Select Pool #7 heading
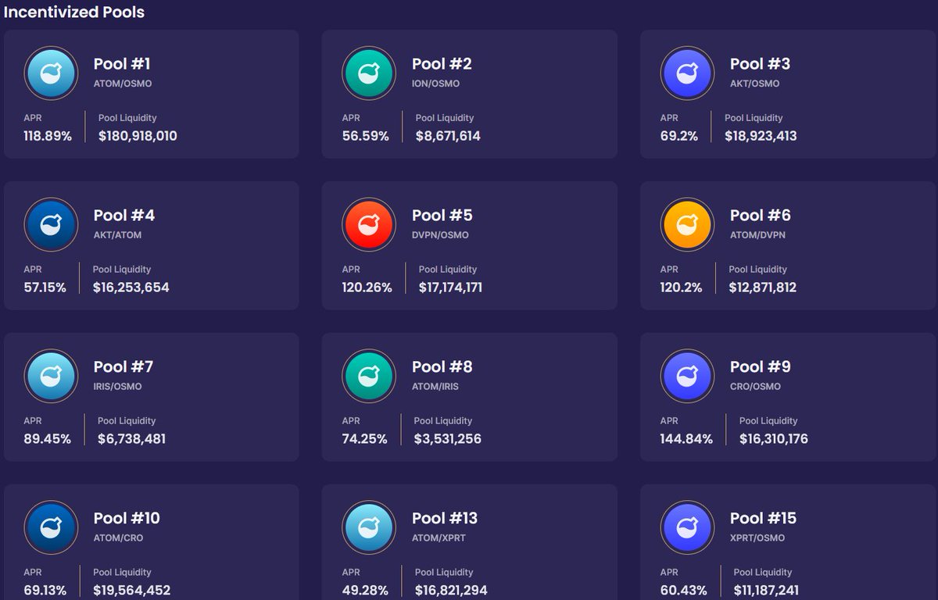The width and height of the screenshot is (938, 600). [x=124, y=367]
